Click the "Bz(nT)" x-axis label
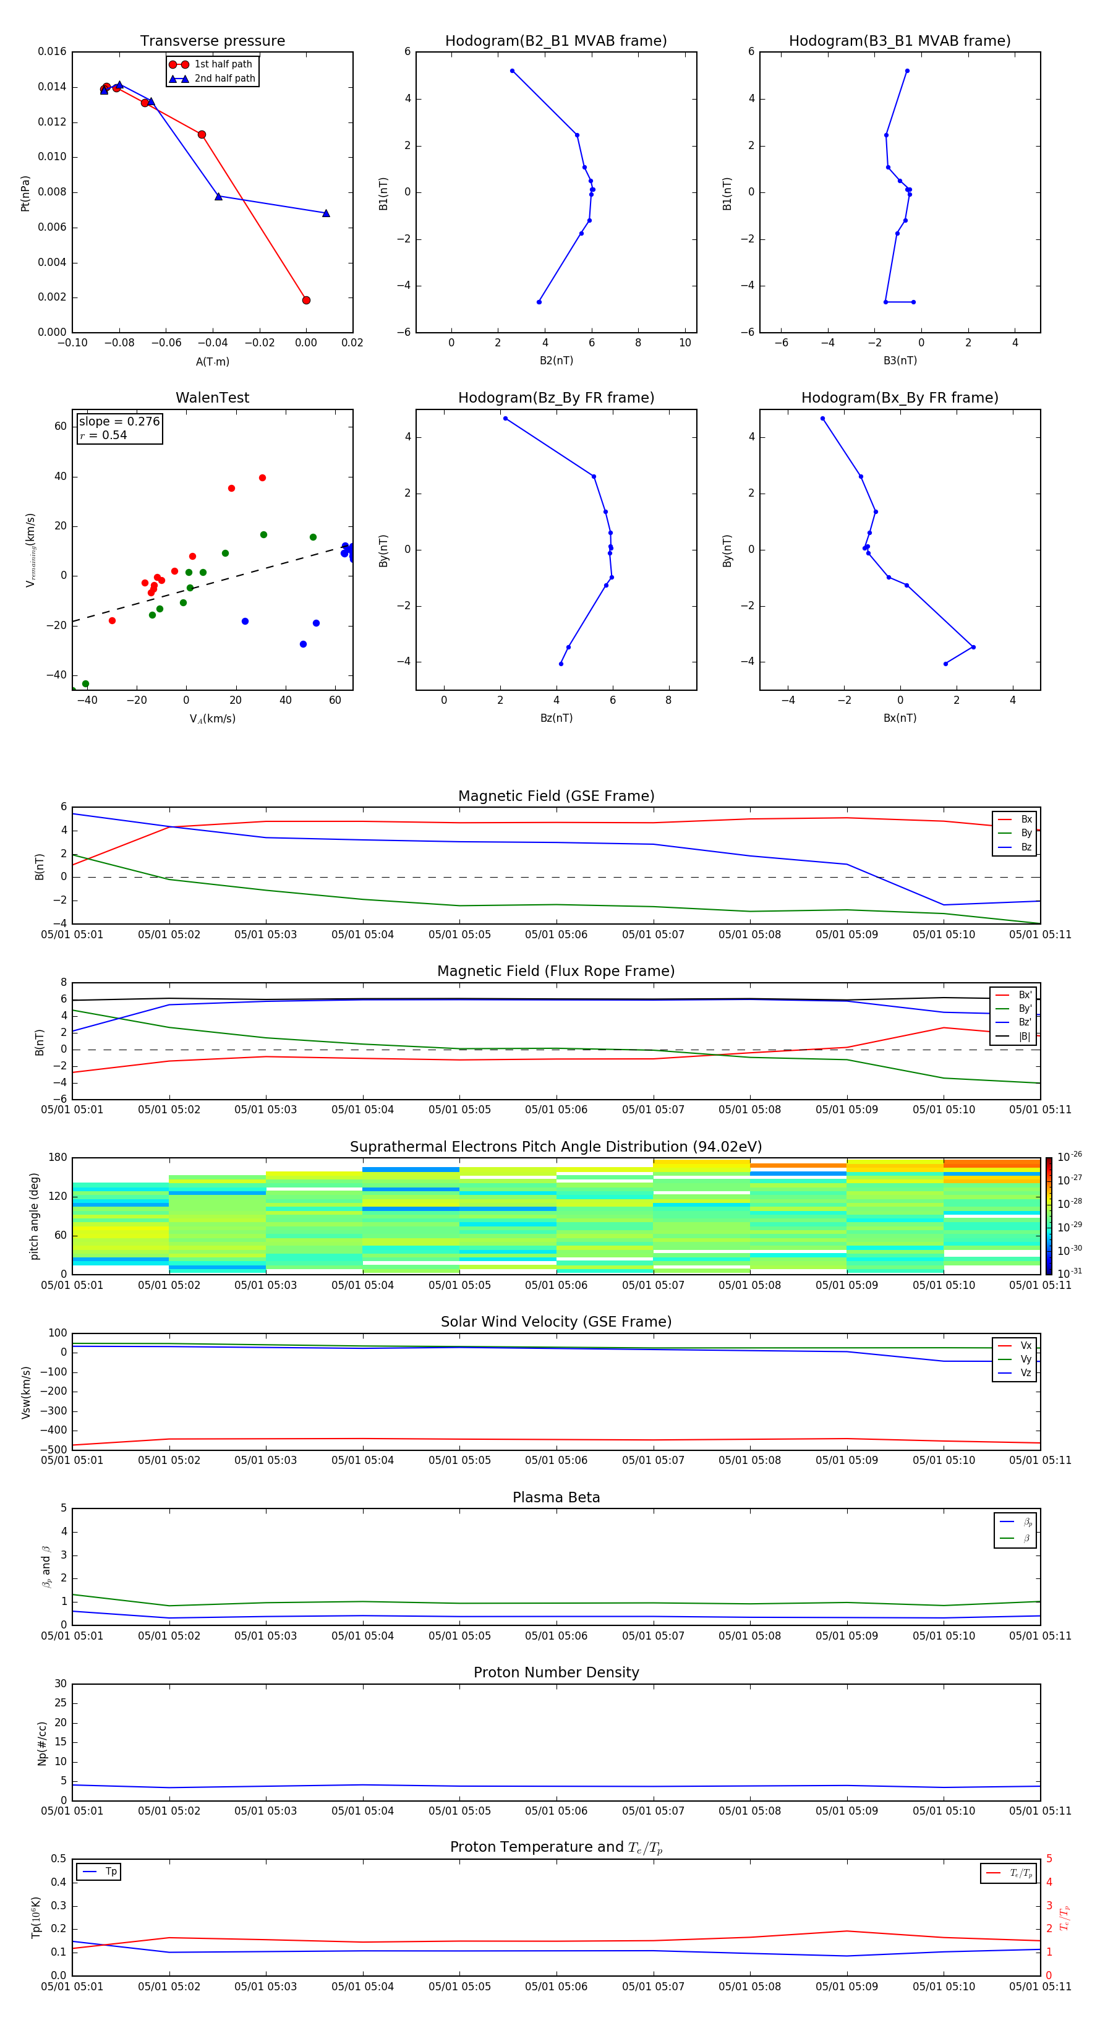 point(556,718)
